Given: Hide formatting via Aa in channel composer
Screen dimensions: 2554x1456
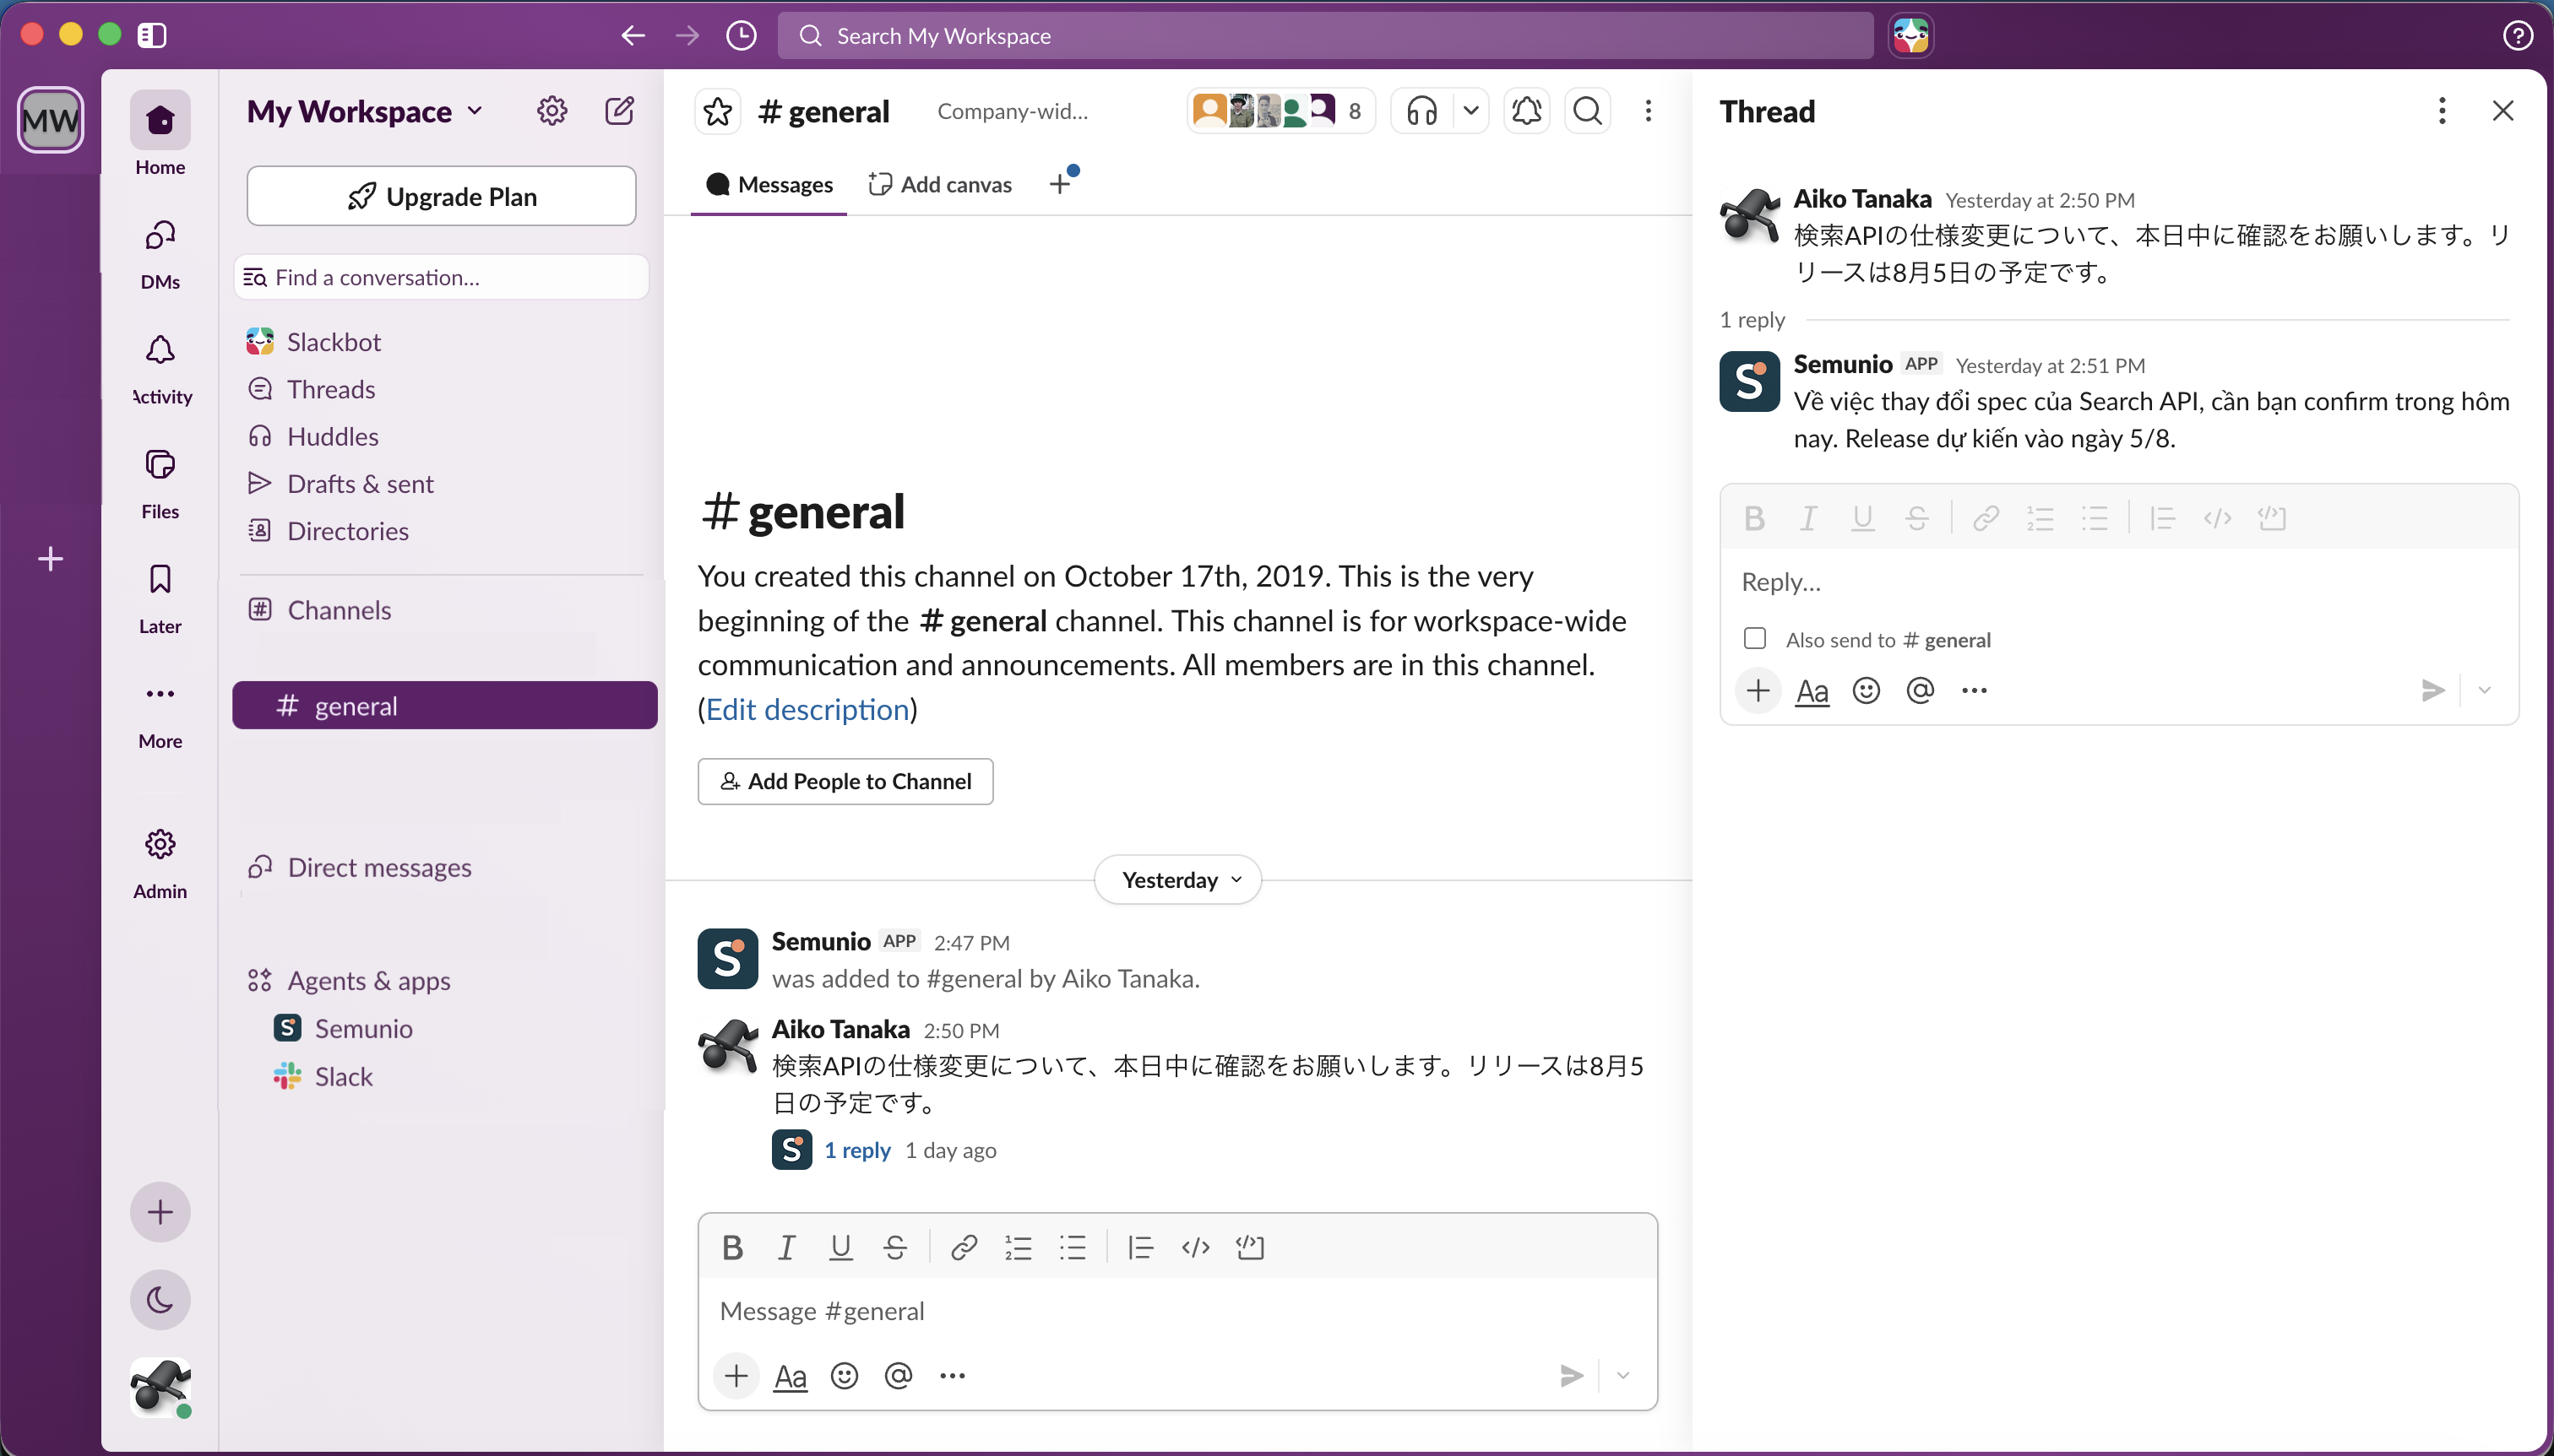Looking at the screenshot, I should point(791,1377).
